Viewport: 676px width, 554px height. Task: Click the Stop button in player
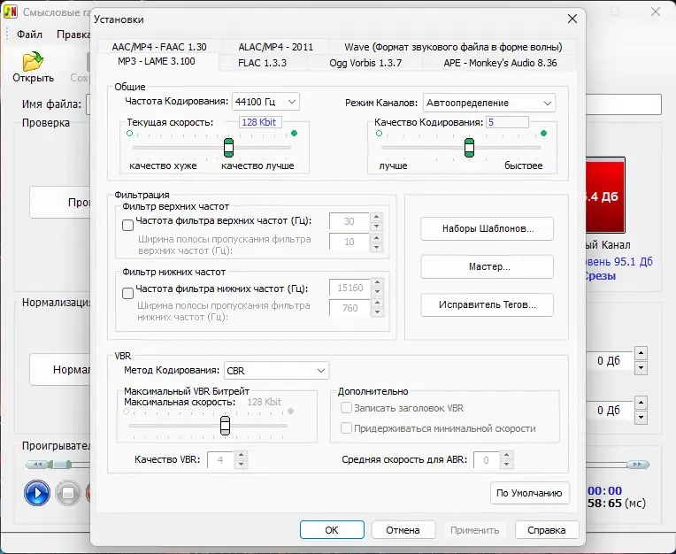67,493
